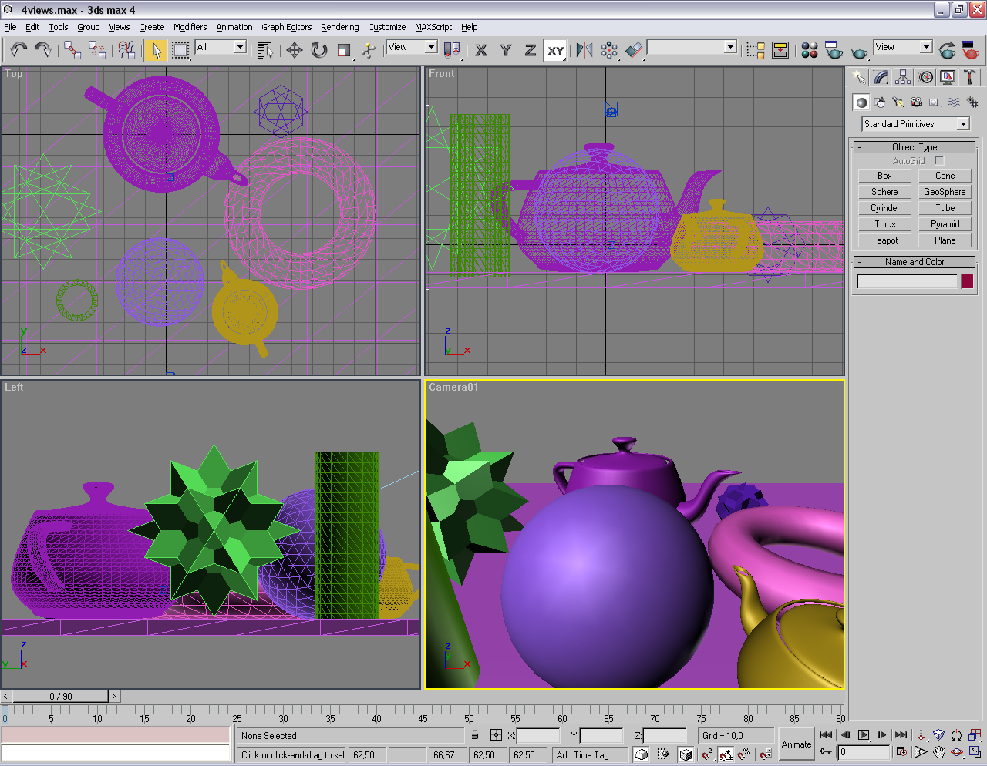Click the Teapot primitive button
The image size is (987, 766).
(884, 240)
